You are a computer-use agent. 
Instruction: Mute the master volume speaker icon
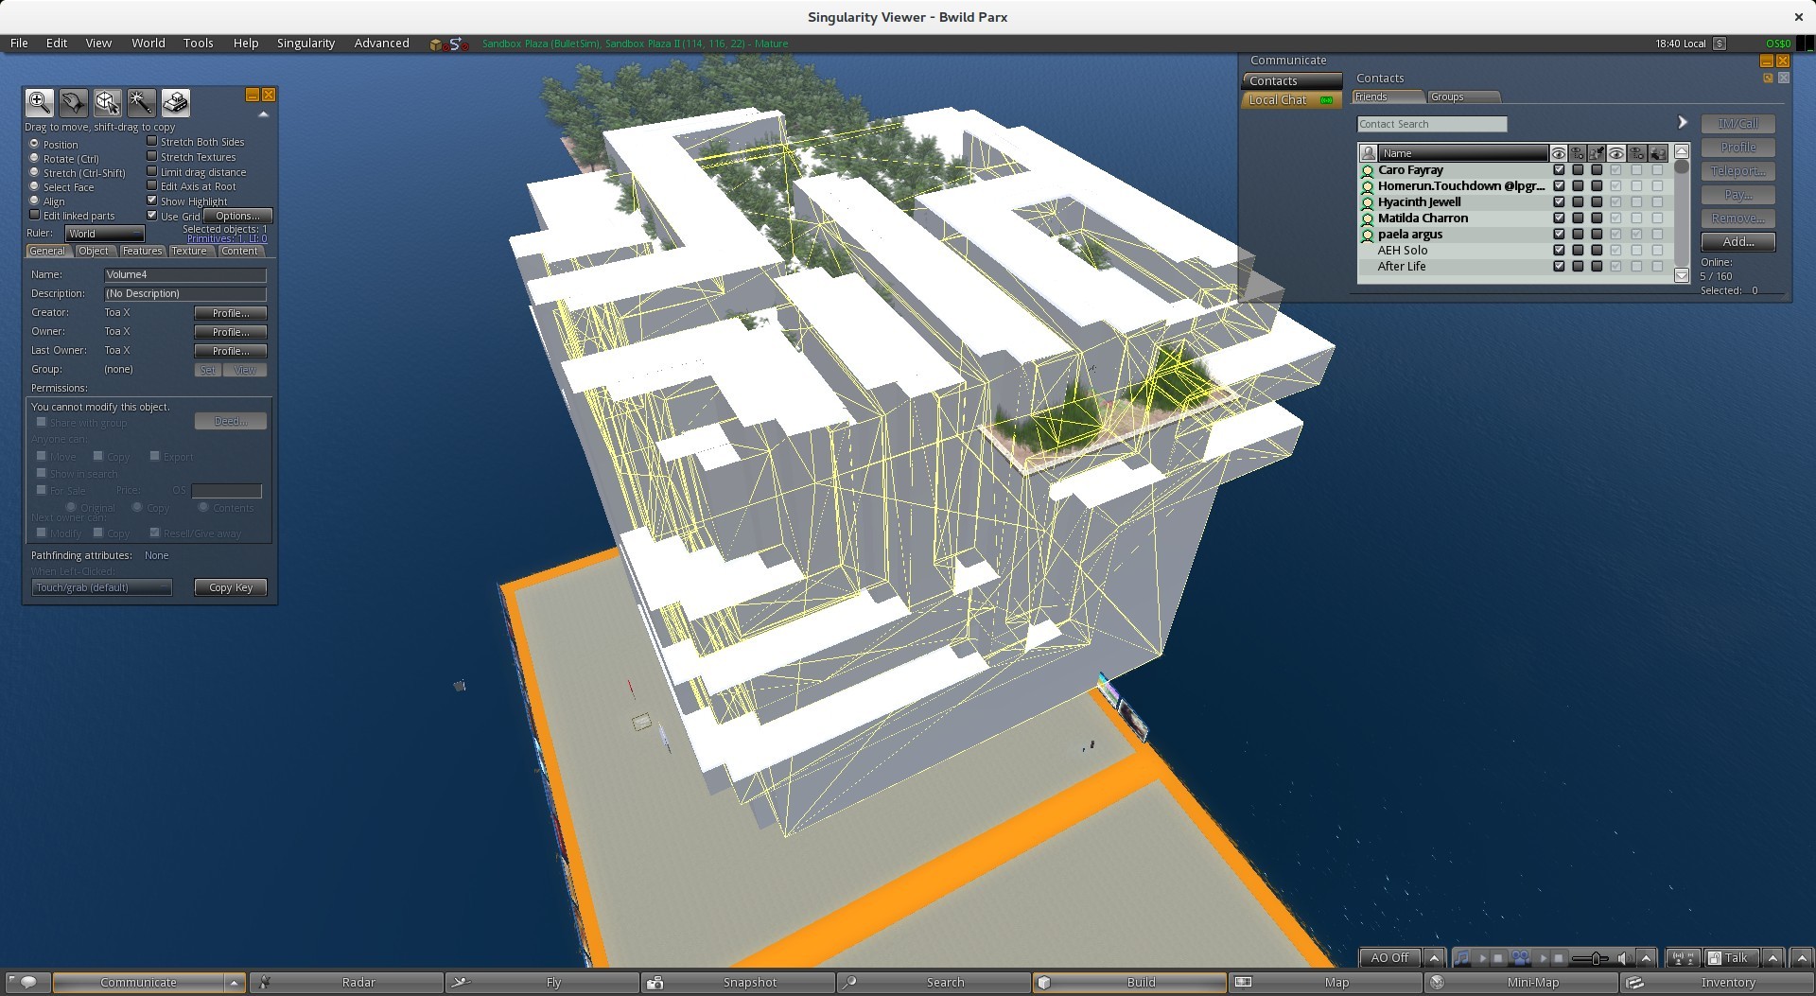tap(1624, 958)
